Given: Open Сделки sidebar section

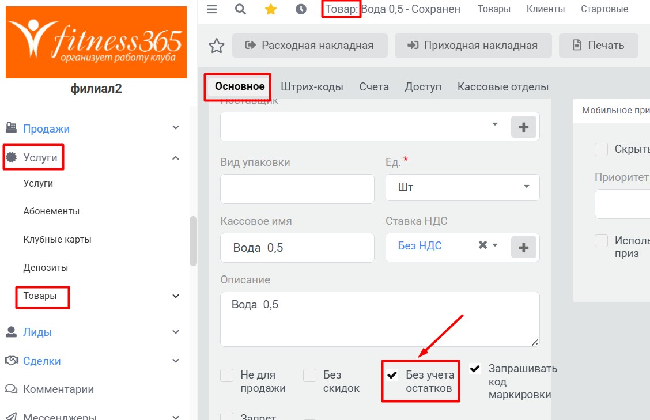Looking at the screenshot, I should pyautogui.click(x=42, y=361).
